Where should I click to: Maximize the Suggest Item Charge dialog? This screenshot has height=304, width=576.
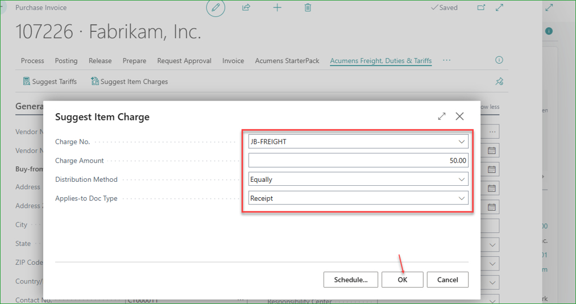442,116
